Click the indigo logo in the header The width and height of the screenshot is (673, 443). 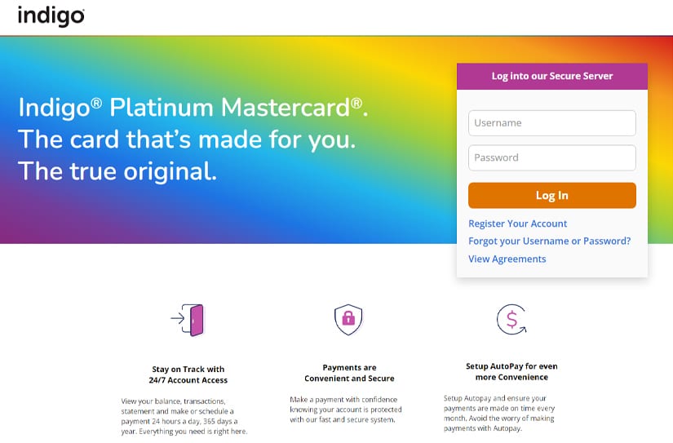click(x=51, y=16)
